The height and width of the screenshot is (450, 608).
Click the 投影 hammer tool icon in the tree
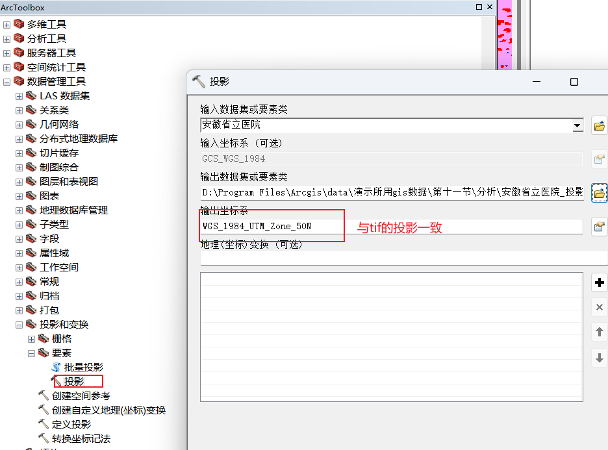coord(57,381)
